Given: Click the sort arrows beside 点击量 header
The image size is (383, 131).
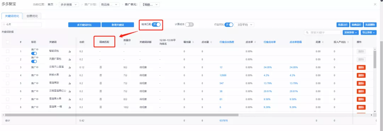Looking at the screenshot, I should coord(211,42).
